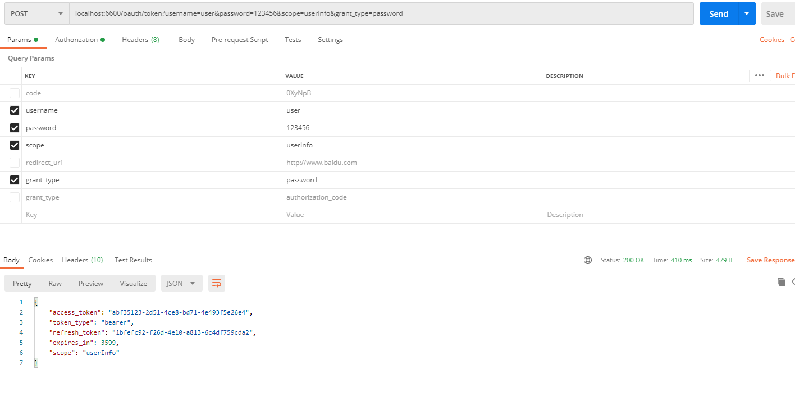Click the empty Description input field
This screenshot has height=393, width=795.
click(669, 215)
